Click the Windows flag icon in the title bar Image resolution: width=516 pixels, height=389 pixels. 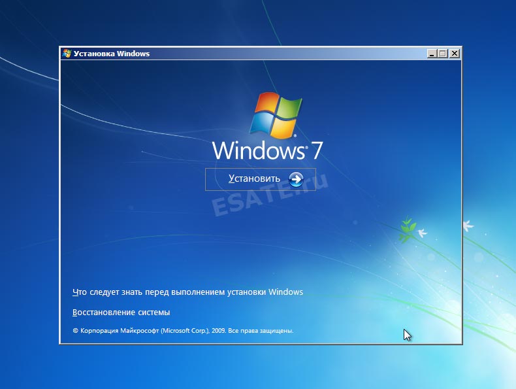[x=67, y=54]
